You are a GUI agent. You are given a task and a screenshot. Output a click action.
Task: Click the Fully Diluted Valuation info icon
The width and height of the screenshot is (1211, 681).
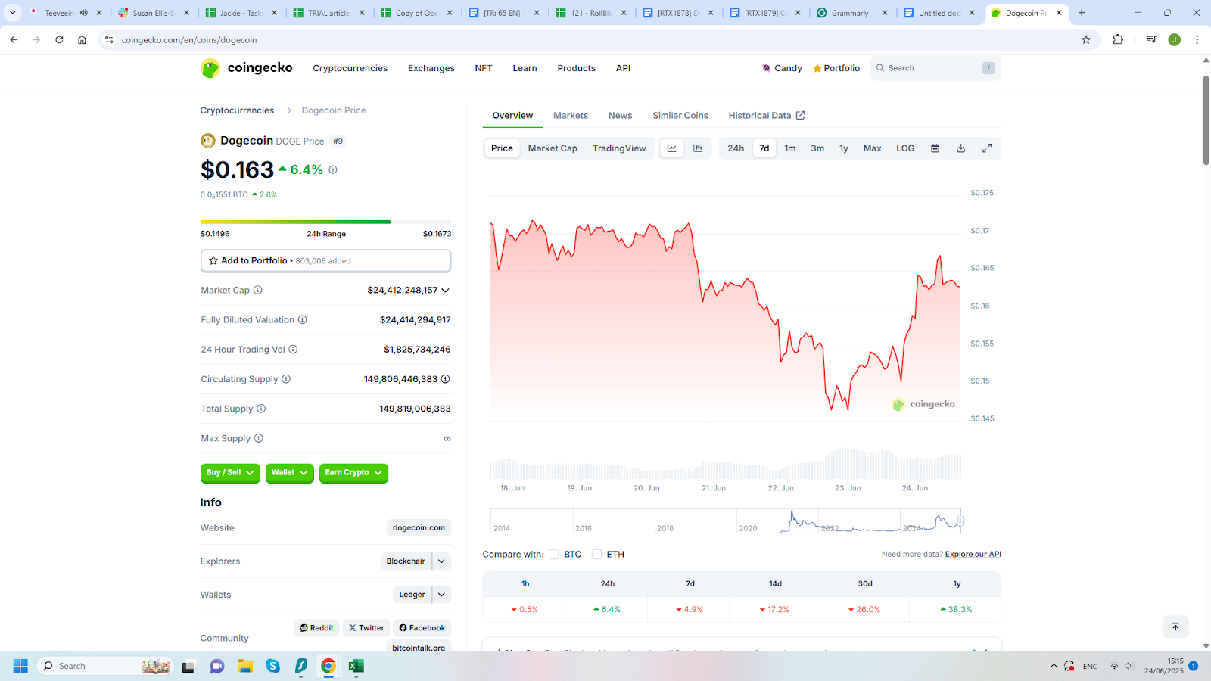click(x=302, y=319)
